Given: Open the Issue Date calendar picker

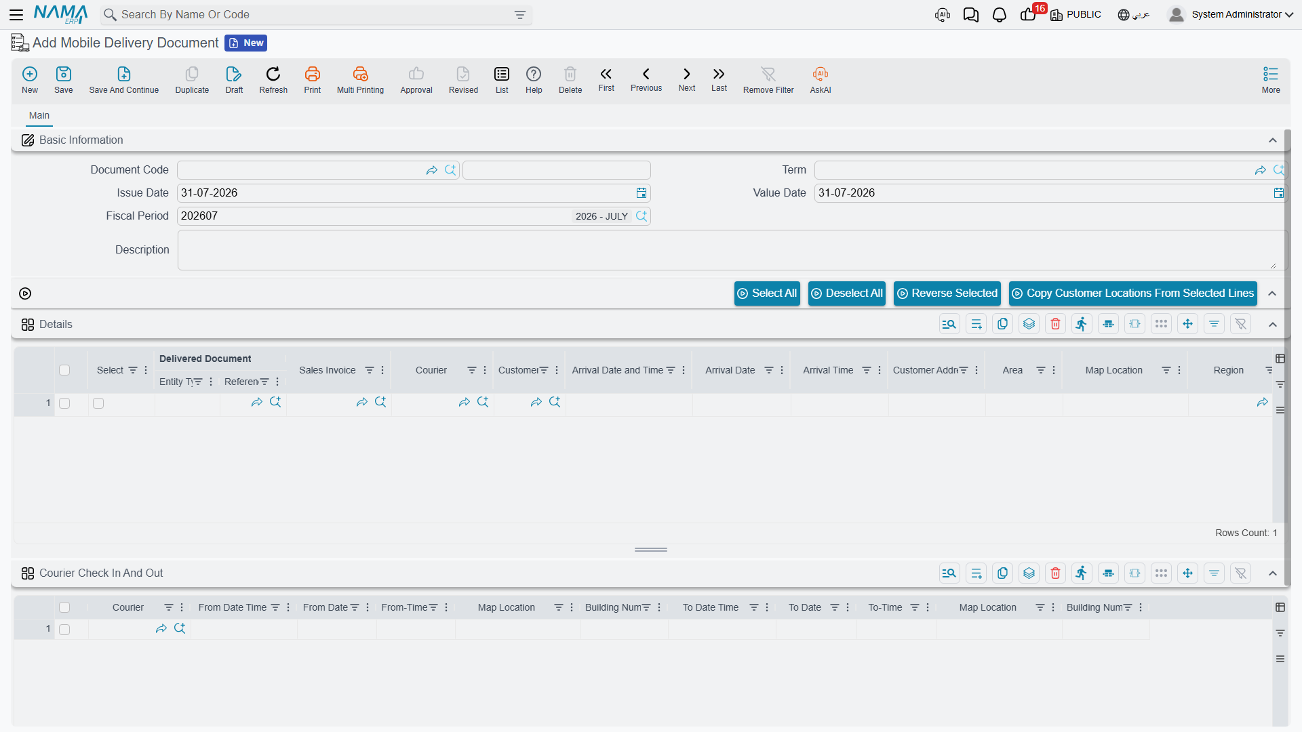Looking at the screenshot, I should (x=642, y=193).
